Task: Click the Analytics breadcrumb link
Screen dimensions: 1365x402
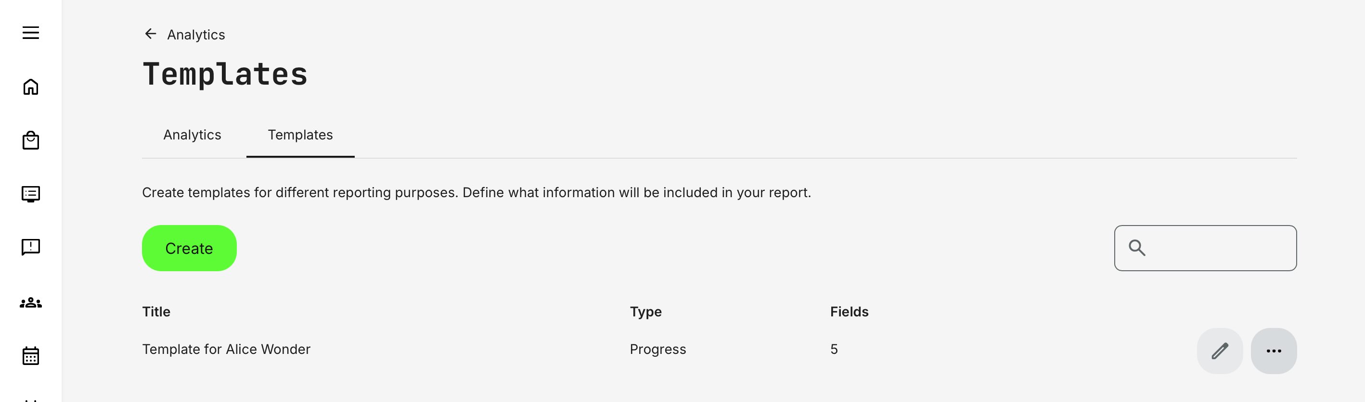Action: pos(195,34)
